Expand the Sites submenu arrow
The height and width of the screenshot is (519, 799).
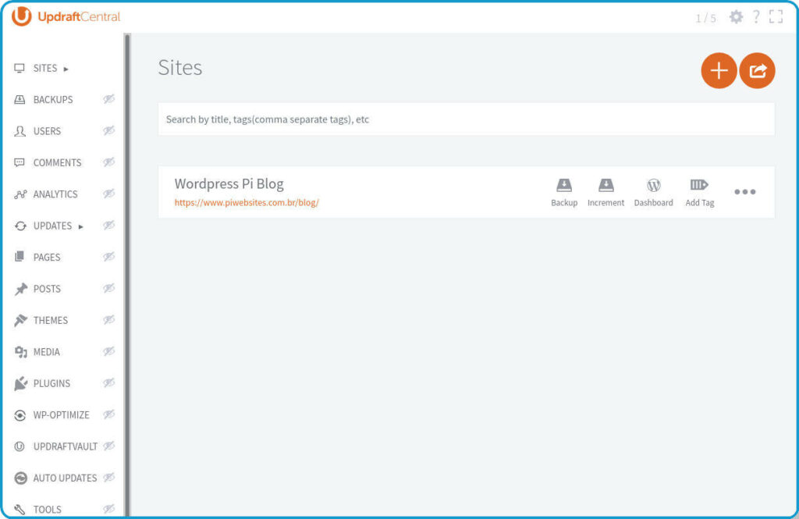click(66, 69)
